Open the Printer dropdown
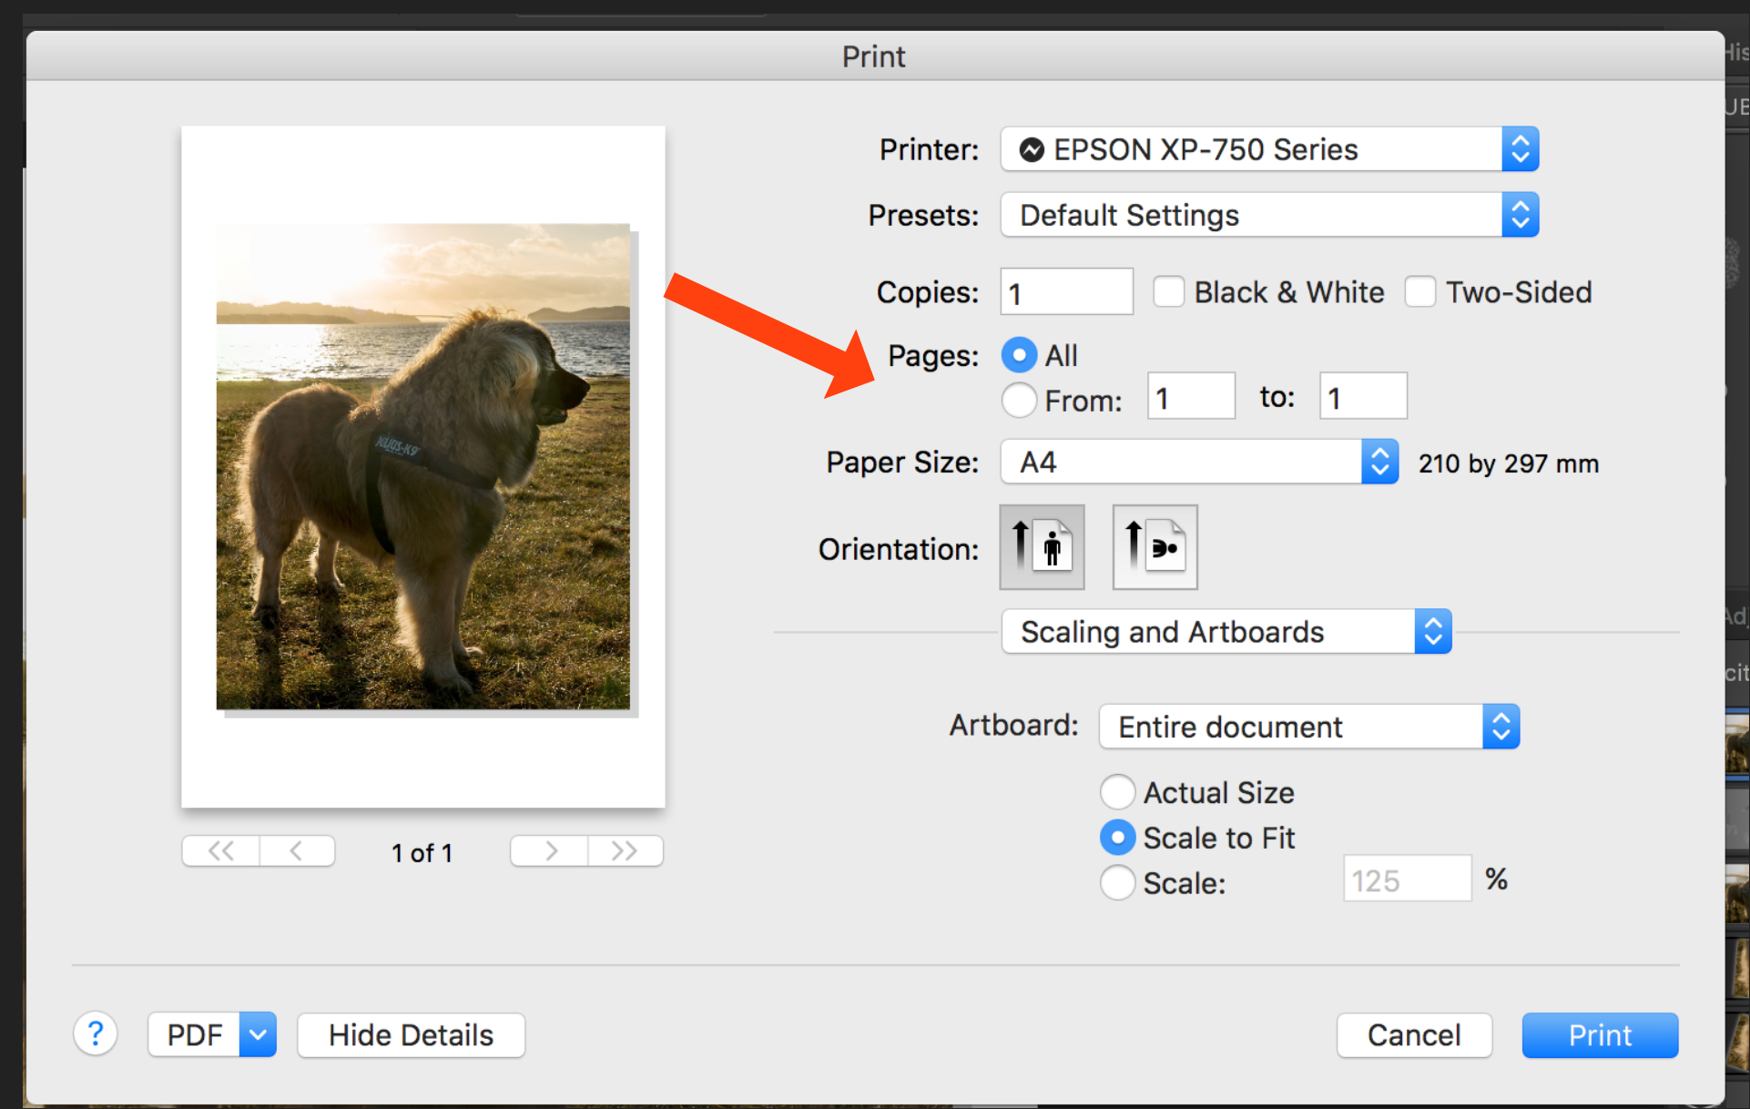Screen dimensions: 1750x1109 pos(1269,149)
